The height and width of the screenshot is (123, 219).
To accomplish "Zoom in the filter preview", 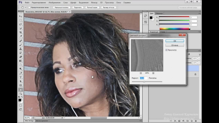I will click(153, 73).
